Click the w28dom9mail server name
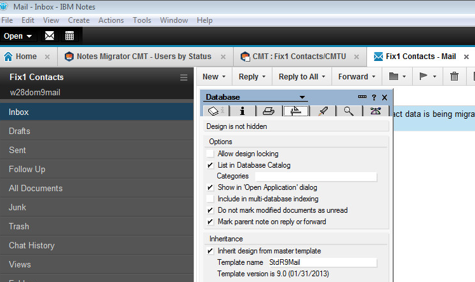 click(35, 92)
